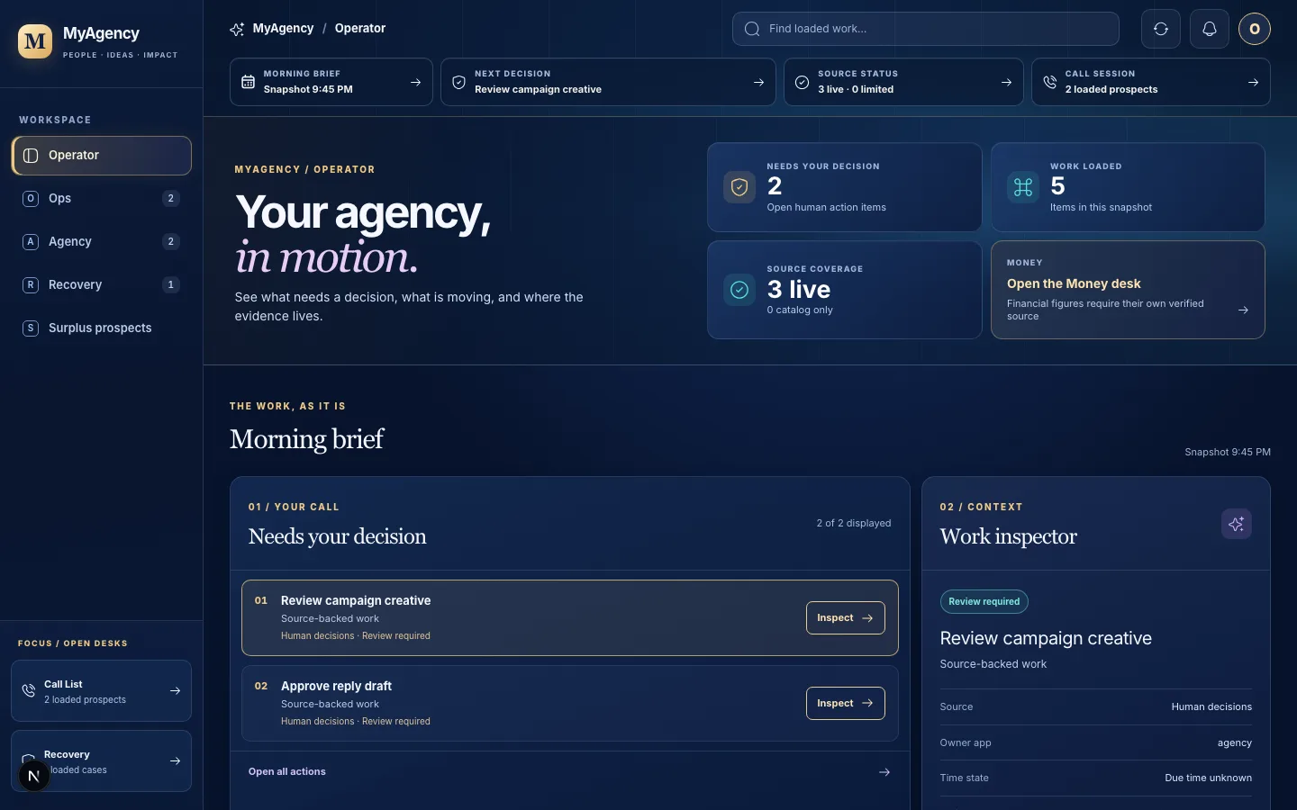Click the "Due time unknown" value
Image resolution: width=1297 pixels, height=810 pixels.
[x=1208, y=778]
